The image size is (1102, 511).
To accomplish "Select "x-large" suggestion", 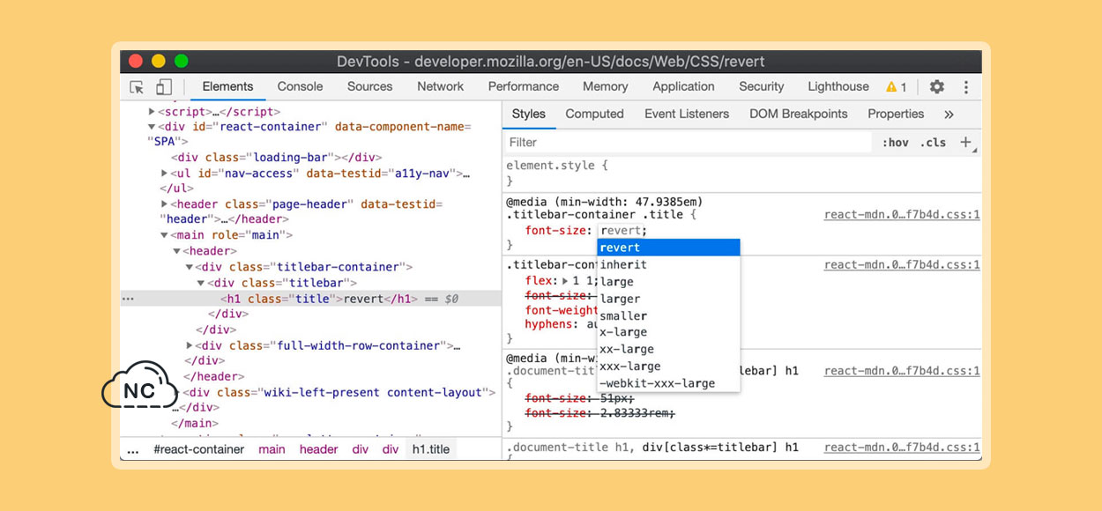I will tap(668, 332).
